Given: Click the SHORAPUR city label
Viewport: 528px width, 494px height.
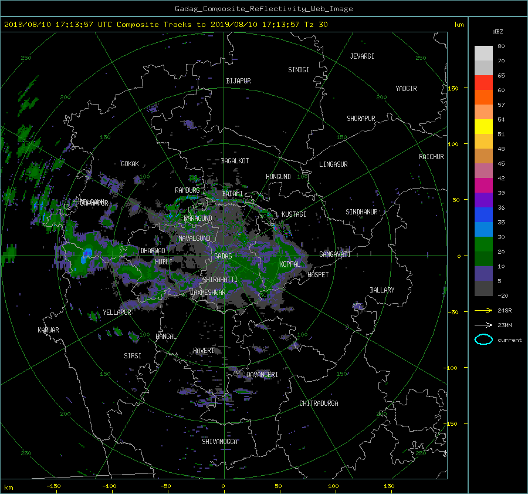Looking at the screenshot, I should pyautogui.click(x=361, y=119).
